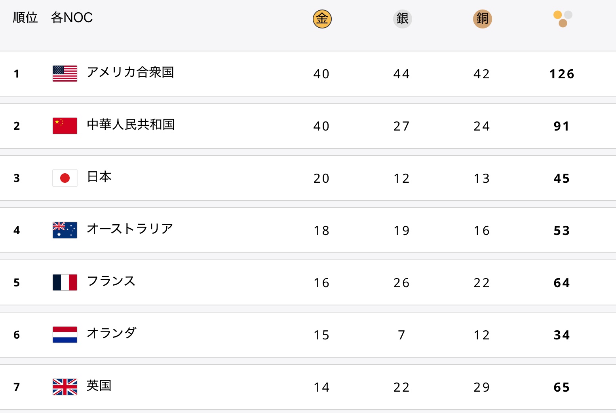Click the United States flag icon
Image resolution: width=616 pixels, height=413 pixels.
pyautogui.click(x=65, y=74)
